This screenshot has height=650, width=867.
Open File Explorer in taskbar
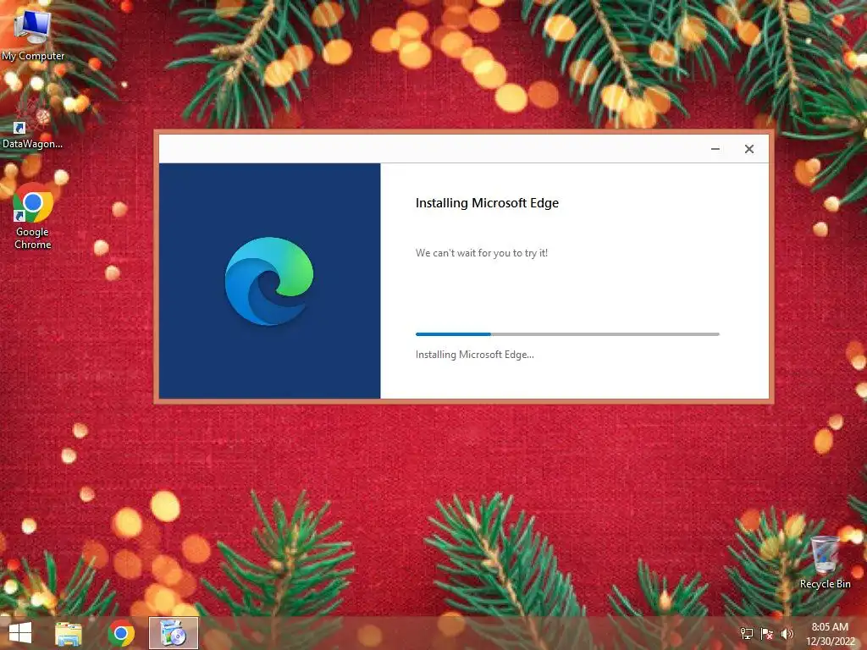(x=69, y=633)
